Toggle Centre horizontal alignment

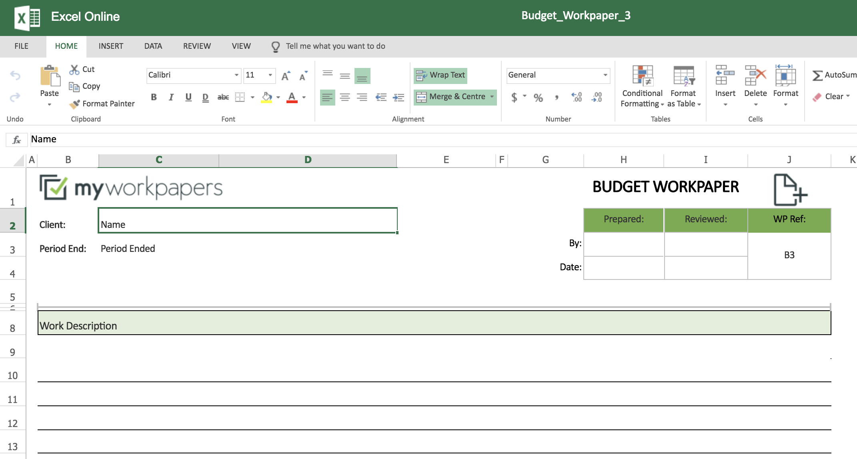(345, 97)
